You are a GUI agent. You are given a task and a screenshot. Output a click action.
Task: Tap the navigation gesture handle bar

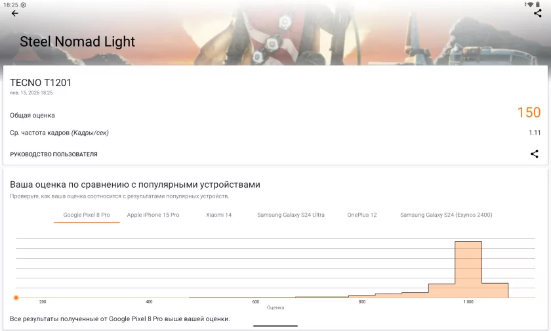pos(275,326)
